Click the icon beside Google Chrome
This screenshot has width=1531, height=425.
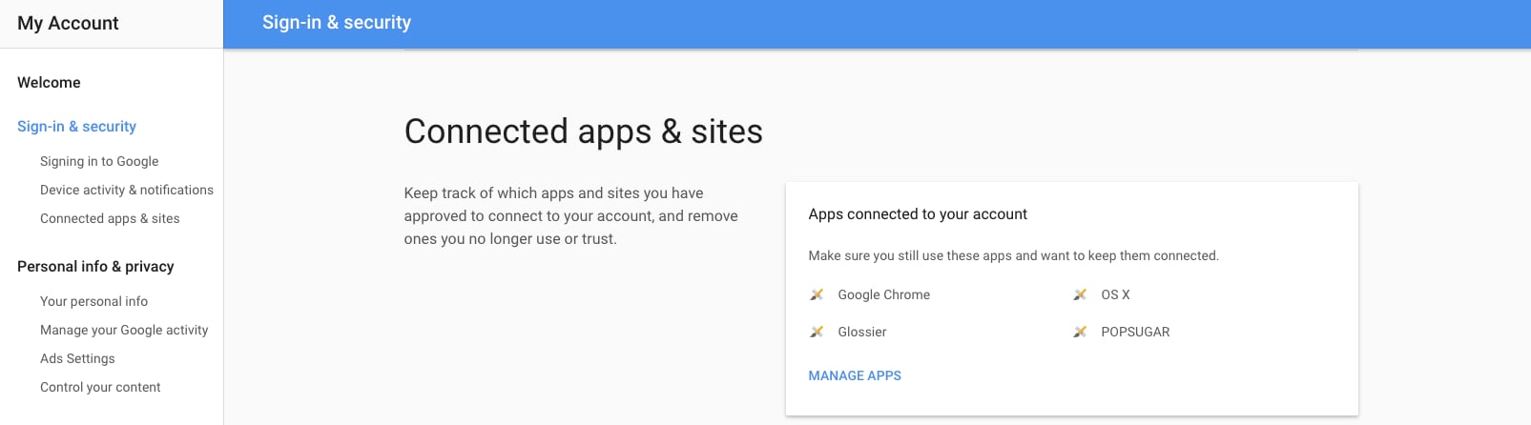tap(817, 294)
